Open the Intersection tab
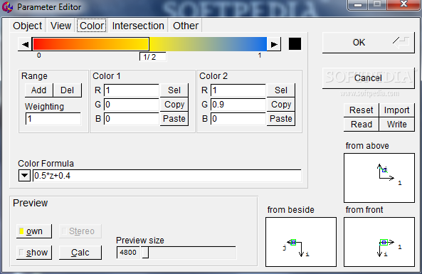Screen dimensions: 422x274 [x=138, y=26]
